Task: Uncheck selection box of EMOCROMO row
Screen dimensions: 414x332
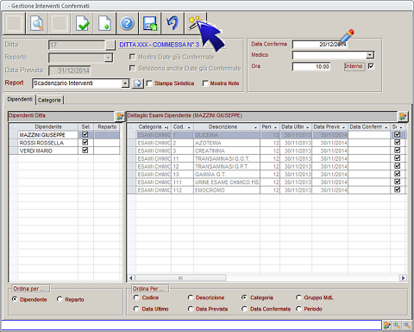Action: click(x=398, y=189)
